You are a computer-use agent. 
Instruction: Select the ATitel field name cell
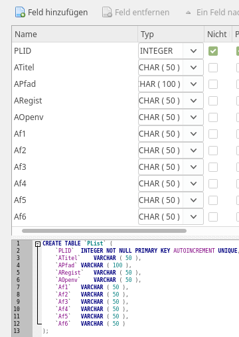(75, 68)
